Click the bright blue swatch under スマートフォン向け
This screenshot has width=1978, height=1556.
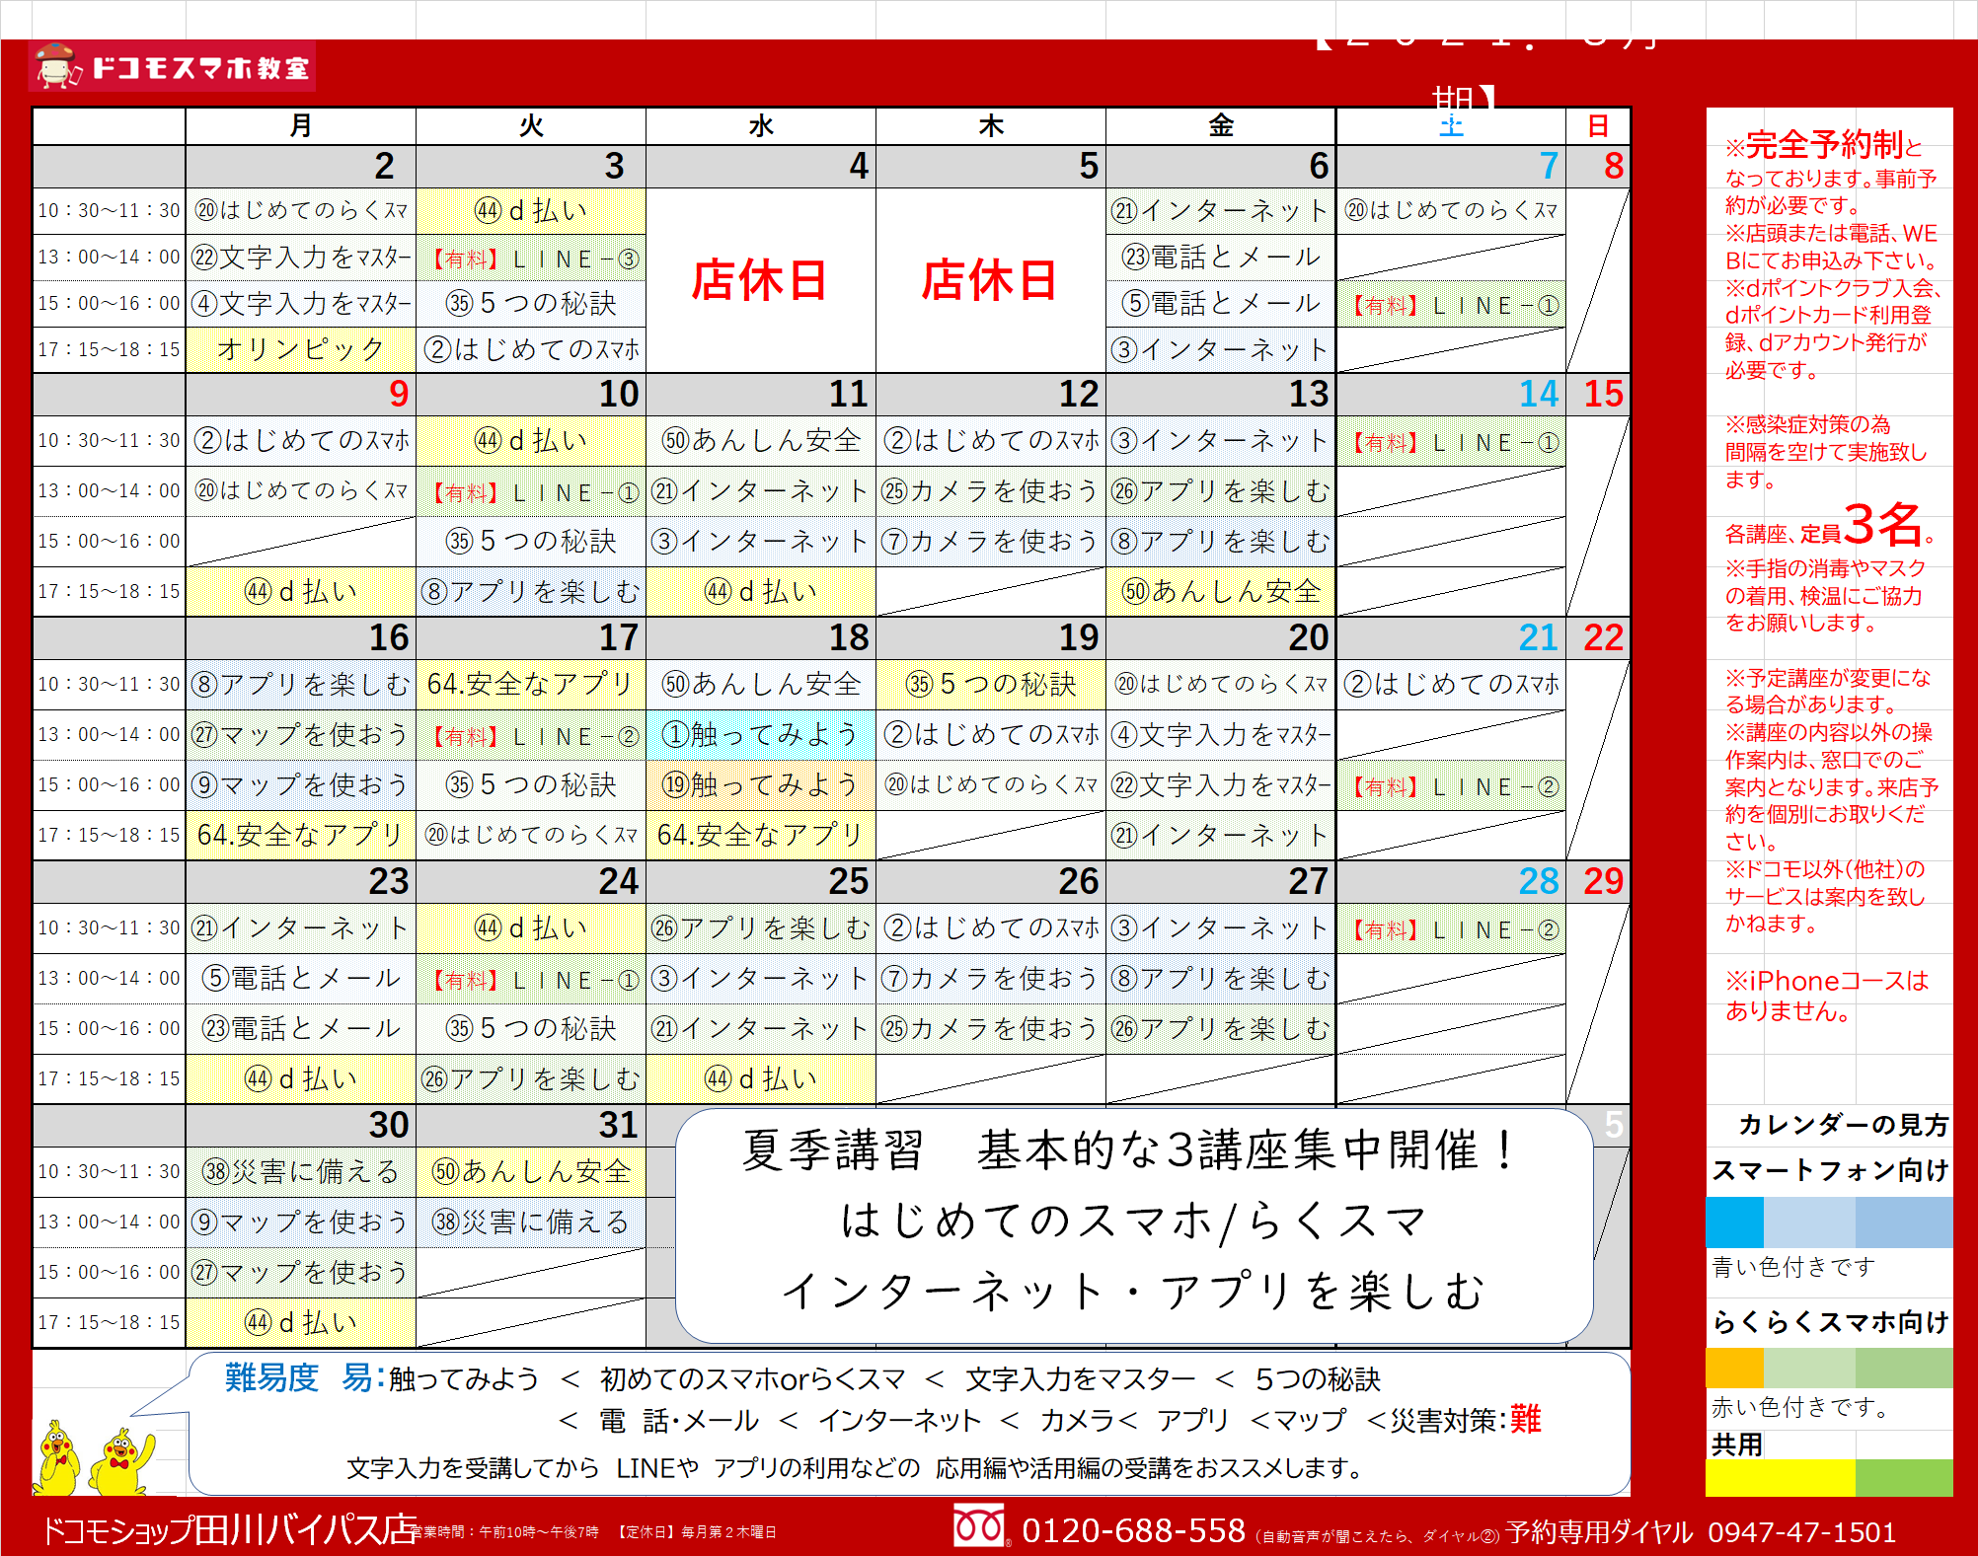(1734, 1223)
